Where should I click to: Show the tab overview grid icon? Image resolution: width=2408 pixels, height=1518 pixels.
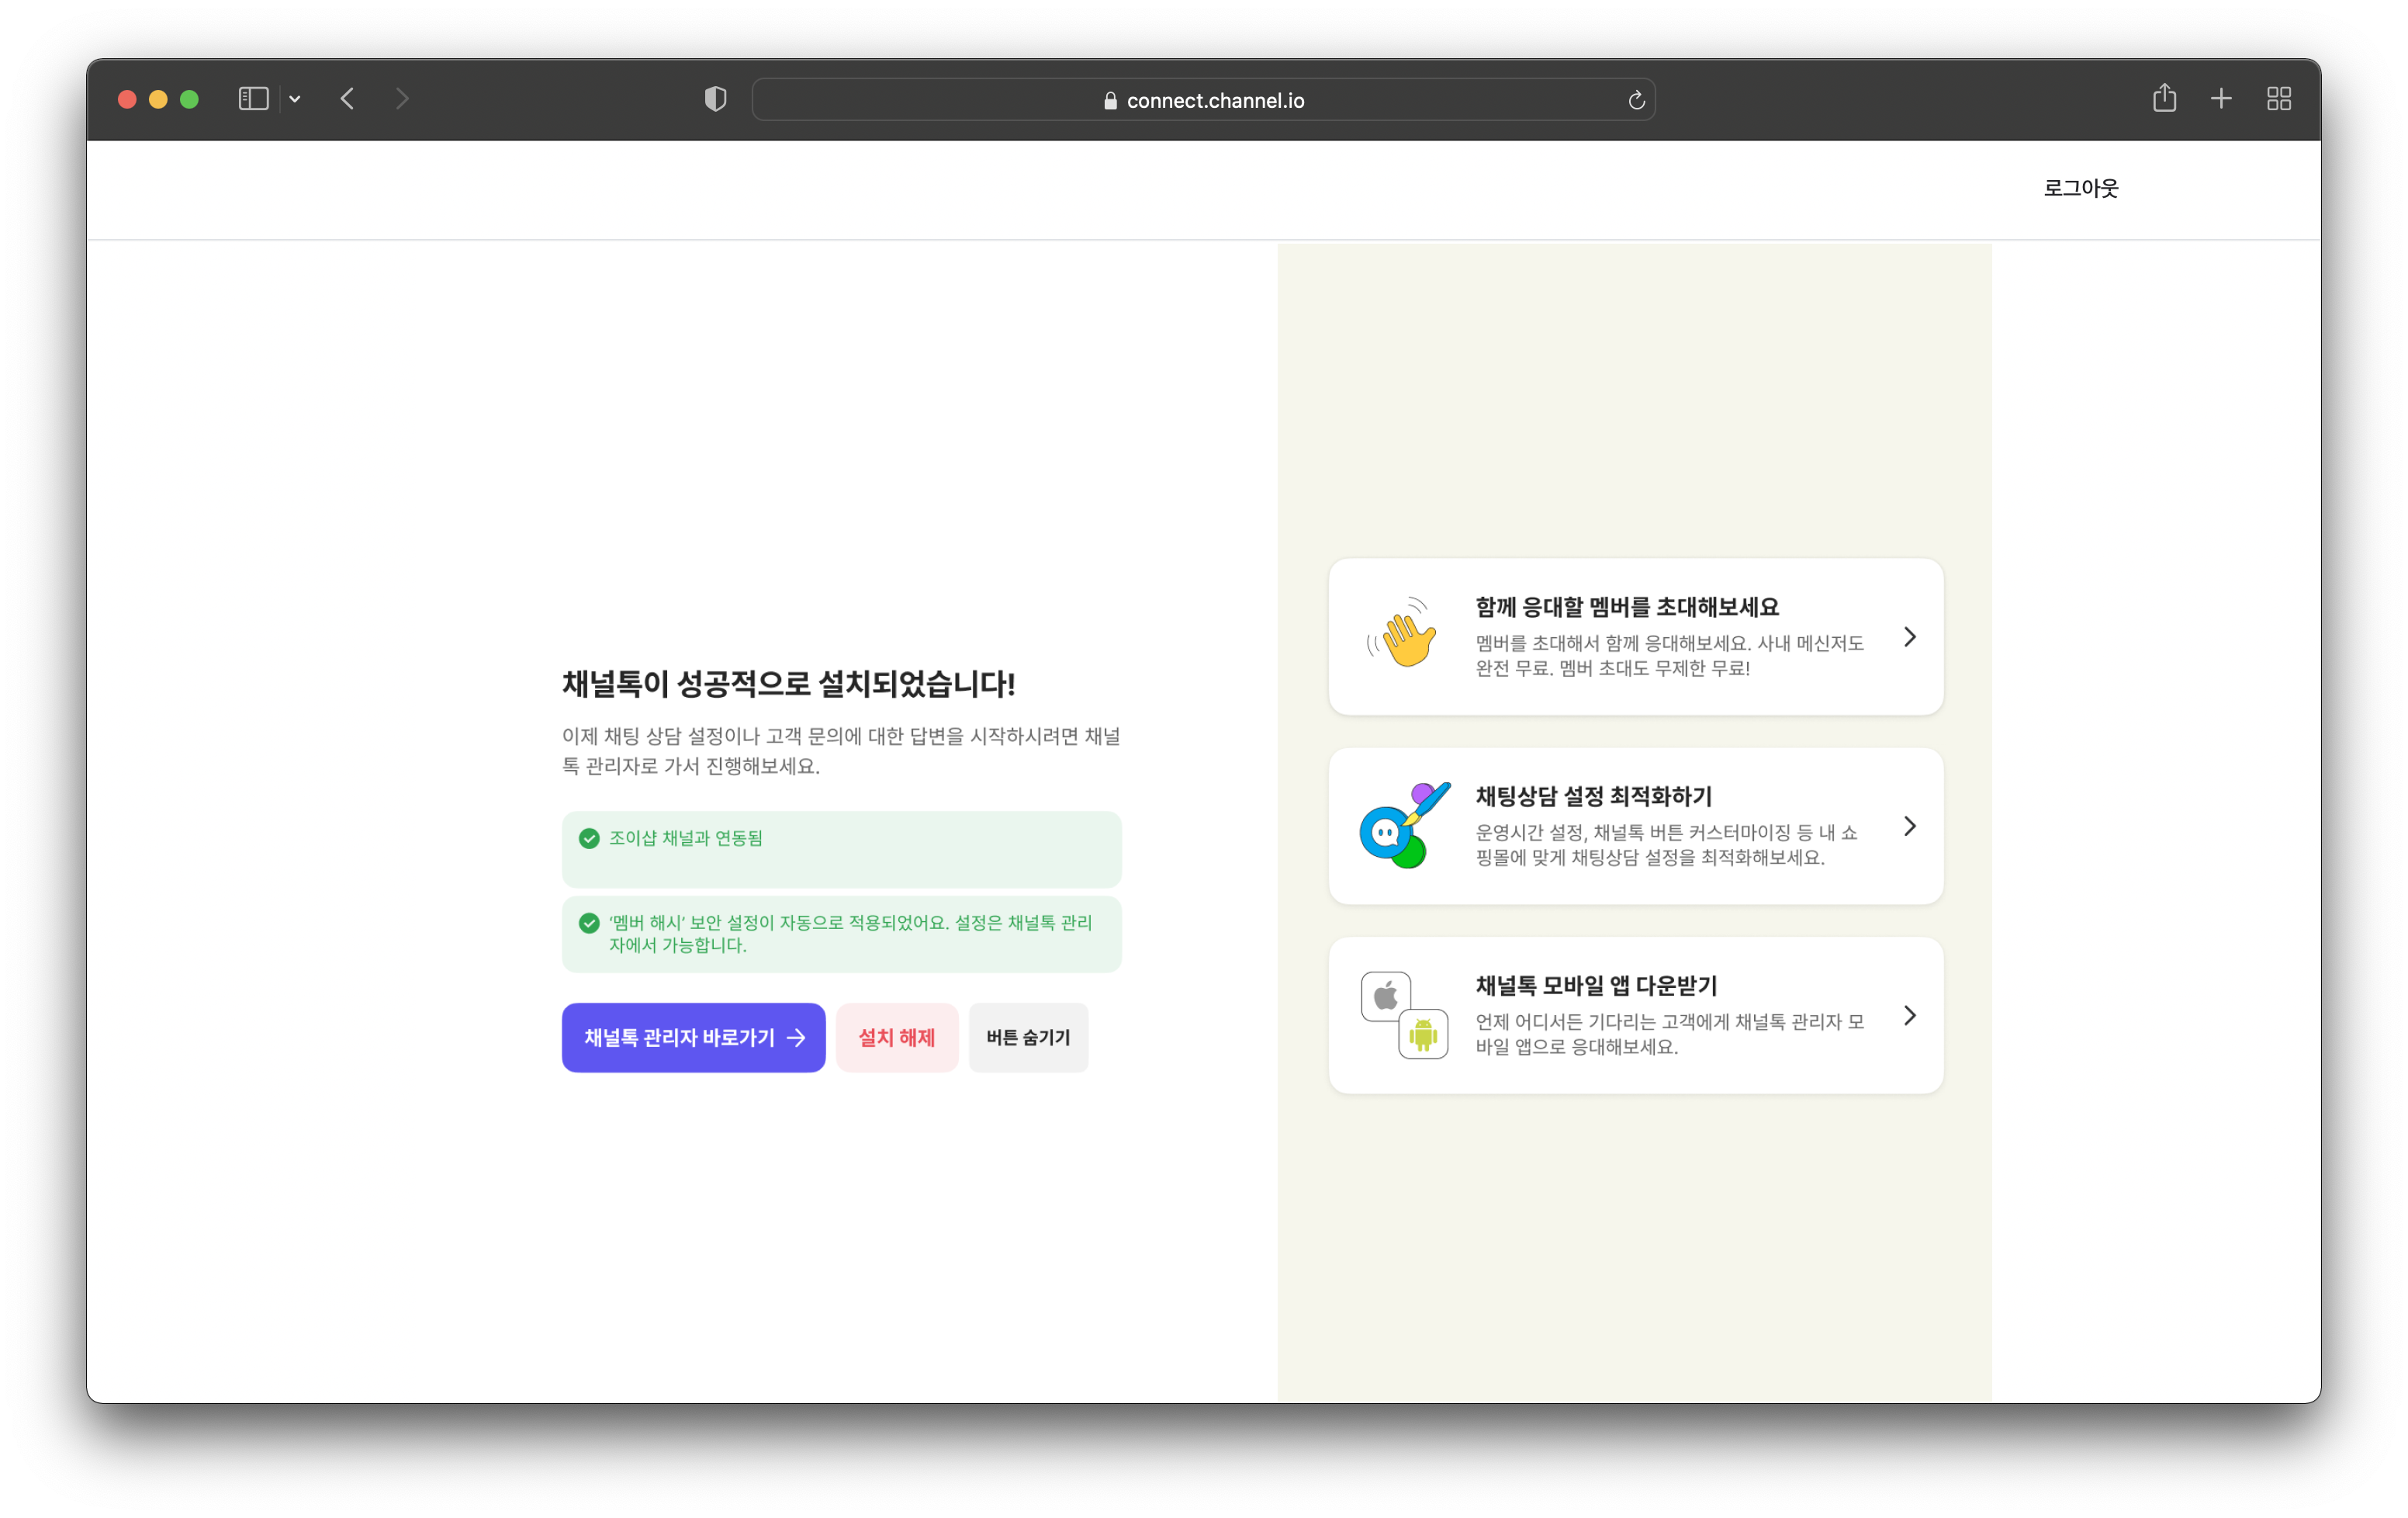[2278, 98]
